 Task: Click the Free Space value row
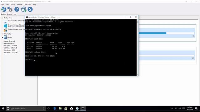click(10, 46)
